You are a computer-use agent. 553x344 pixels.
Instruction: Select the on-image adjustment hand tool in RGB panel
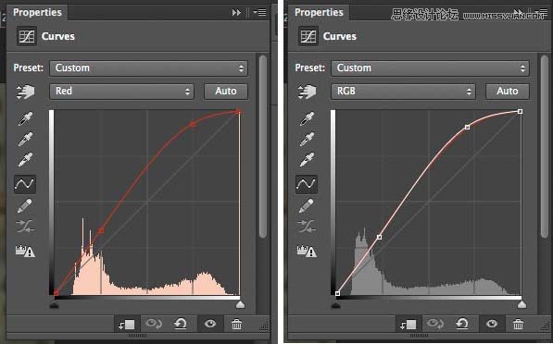[307, 92]
